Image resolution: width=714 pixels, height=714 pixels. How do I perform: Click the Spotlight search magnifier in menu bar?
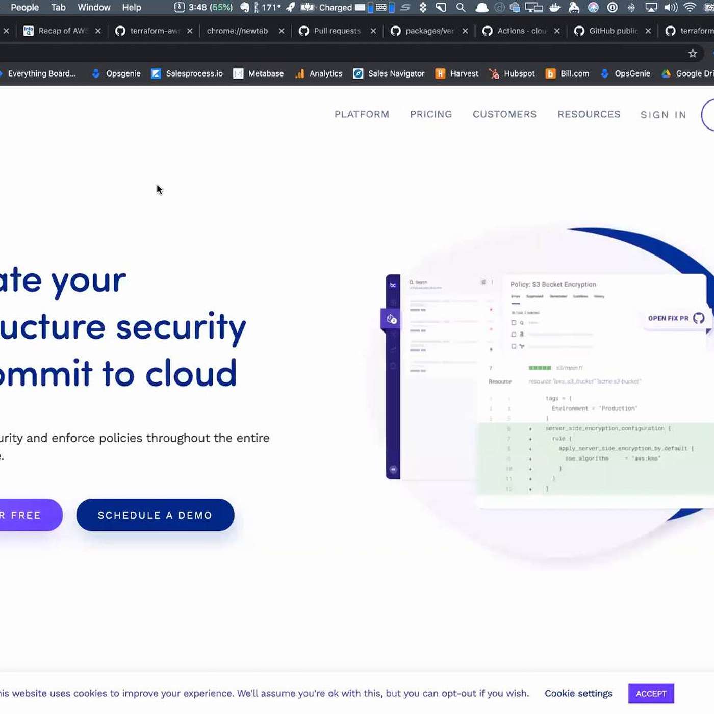[461, 7]
